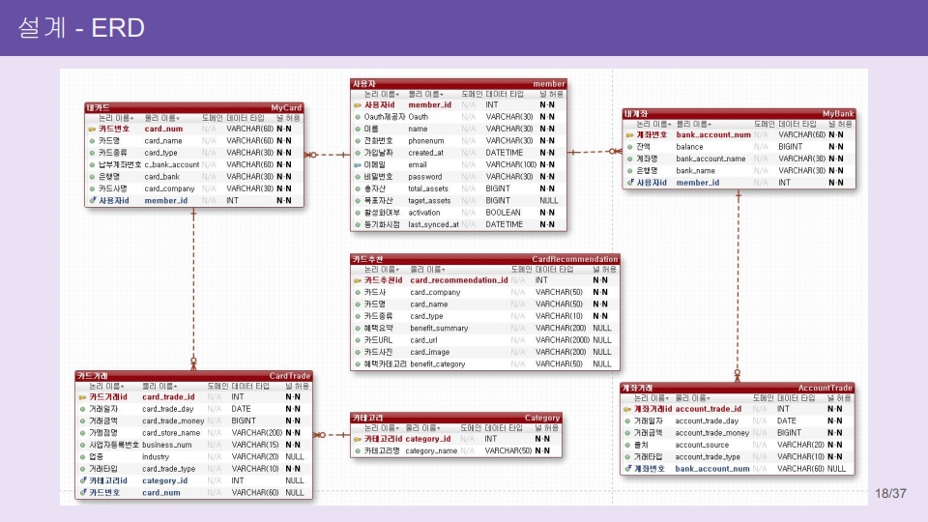Select the MyCard table title bar
This screenshot has height=522, width=928.
point(194,107)
